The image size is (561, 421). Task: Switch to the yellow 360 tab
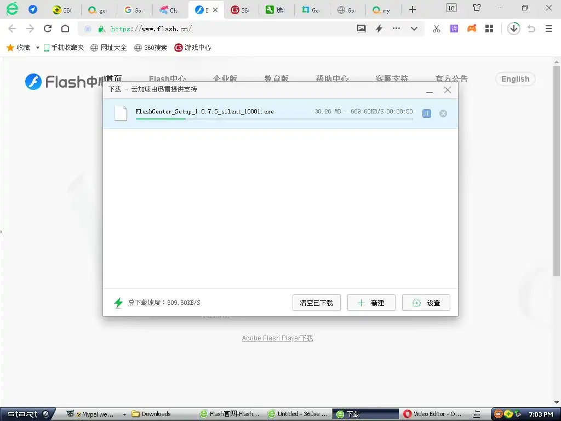(63, 10)
